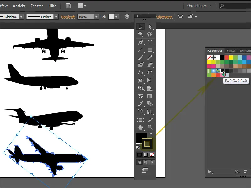Image resolution: width=251 pixels, height=188 pixels.
Task: Select the Slice tool
Action: coord(150,120)
